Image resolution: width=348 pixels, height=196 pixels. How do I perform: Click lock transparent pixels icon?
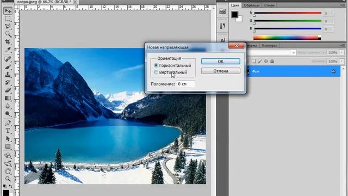[x=254, y=61]
